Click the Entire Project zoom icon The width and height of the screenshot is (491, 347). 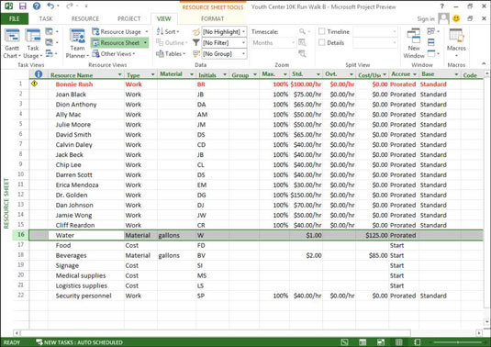(302, 42)
